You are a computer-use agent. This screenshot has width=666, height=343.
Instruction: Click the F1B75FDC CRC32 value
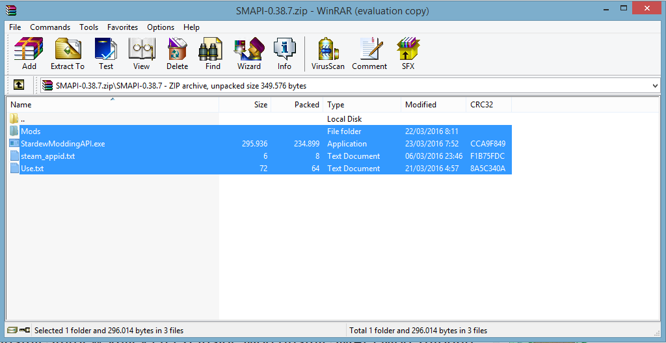click(487, 156)
